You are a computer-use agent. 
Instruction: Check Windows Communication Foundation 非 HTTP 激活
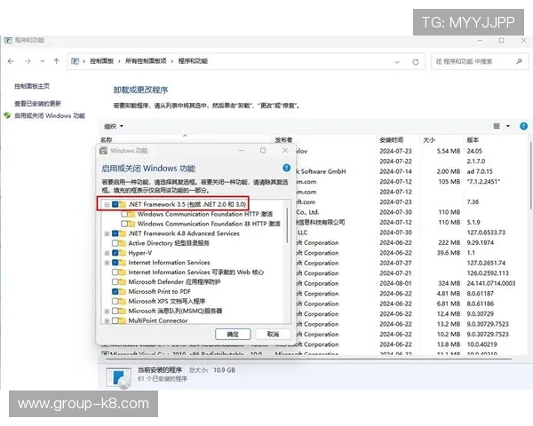pos(124,224)
